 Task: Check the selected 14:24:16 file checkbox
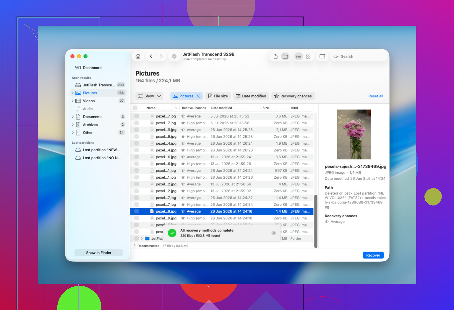pyautogui.click(x=137, y=211)
